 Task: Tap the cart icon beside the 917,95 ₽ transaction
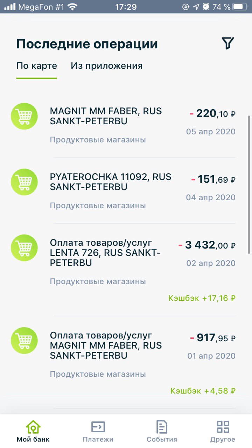24,341
